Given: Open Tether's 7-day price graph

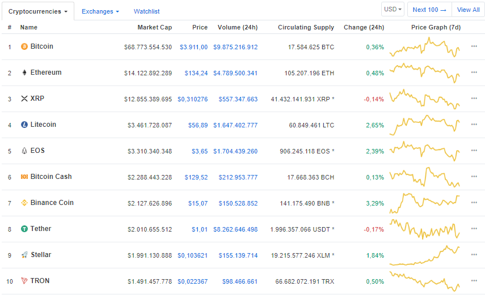Looking at the screenshot, I should point(425,229).
